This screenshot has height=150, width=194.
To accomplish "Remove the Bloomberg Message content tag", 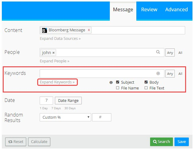I will click(x=89, y=30).
